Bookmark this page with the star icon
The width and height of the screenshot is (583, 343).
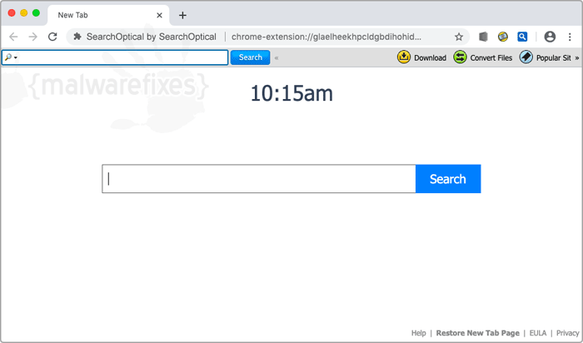tap(459, 37)
